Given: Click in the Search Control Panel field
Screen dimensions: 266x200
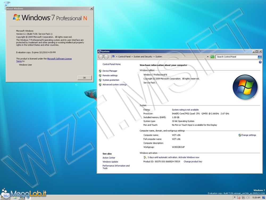Looking at the screenshot, I should 236,57.
